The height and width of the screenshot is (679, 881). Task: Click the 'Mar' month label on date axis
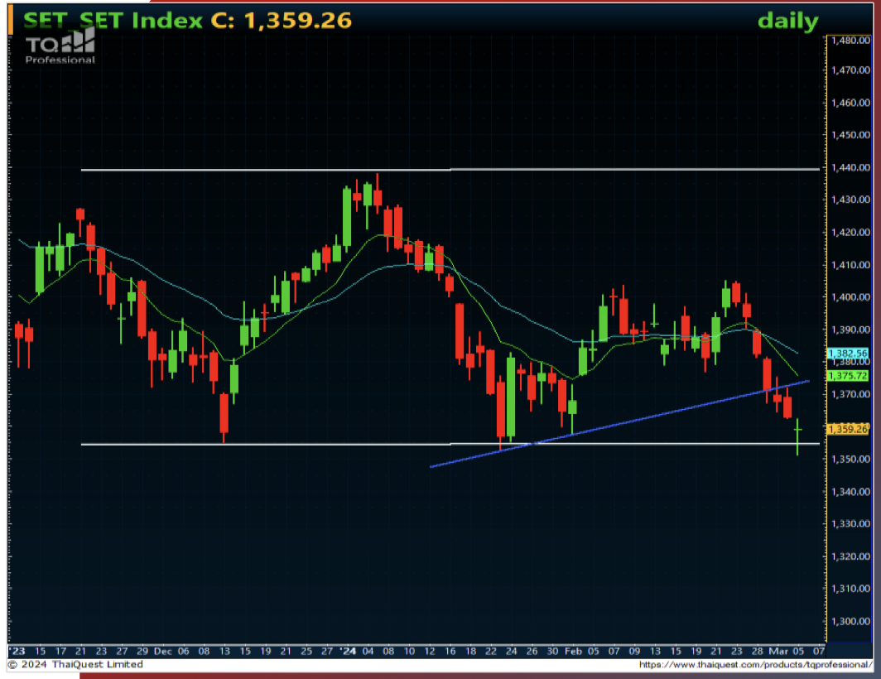(x=778, y=651)
